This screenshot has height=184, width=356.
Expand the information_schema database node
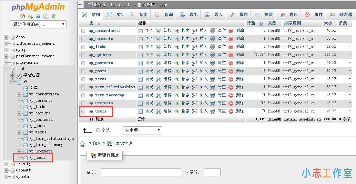[6, 44]
